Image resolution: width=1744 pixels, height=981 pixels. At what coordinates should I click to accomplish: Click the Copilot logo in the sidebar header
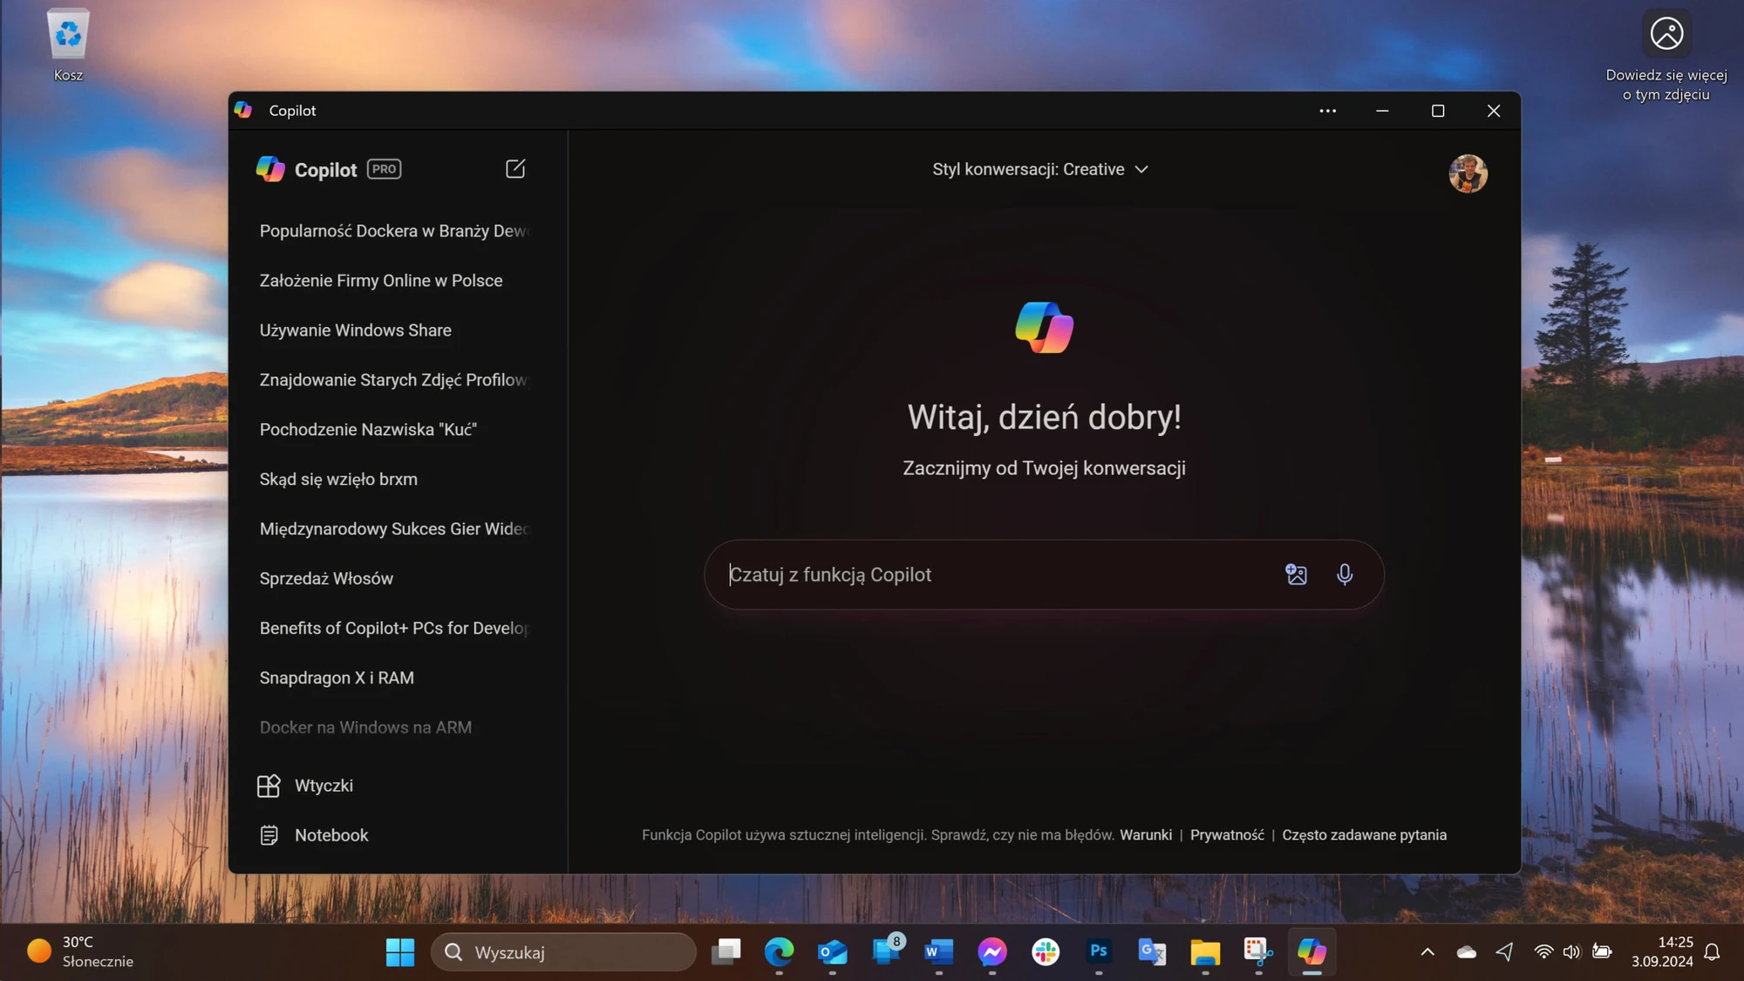coord(270,169)
